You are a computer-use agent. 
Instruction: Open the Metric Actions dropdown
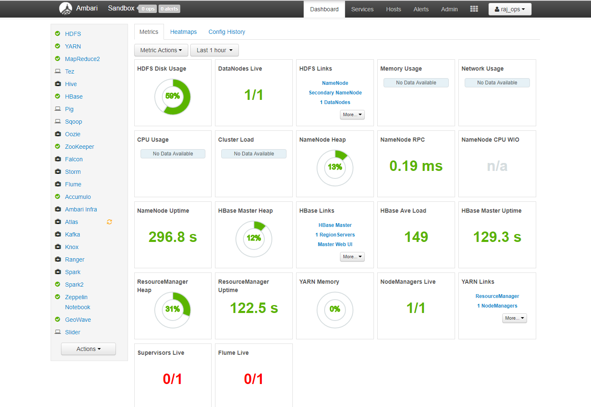(x=161, y=50)
